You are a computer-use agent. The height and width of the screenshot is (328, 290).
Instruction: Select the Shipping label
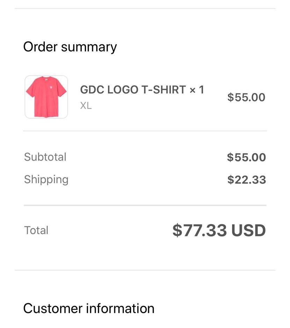point(46,180)
